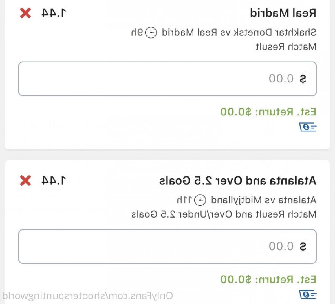Open the OnlyFans shooterspuntingworld watermark link

(88, 296)
